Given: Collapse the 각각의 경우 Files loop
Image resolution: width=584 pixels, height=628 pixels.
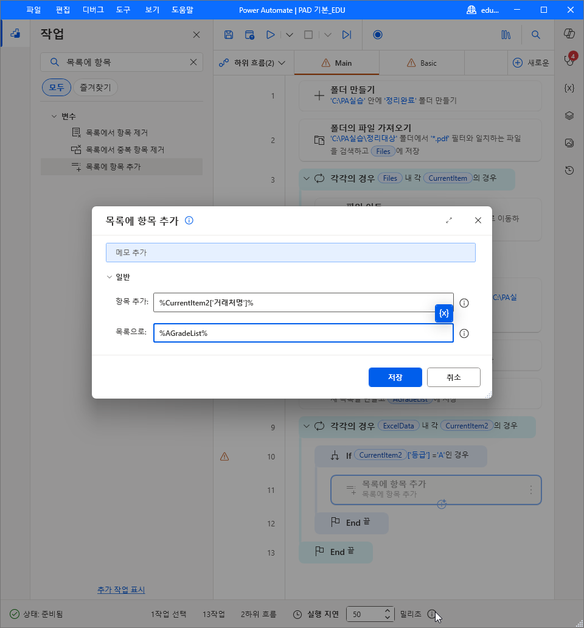Looking at the screenshot, I should (x=307, y=178).
